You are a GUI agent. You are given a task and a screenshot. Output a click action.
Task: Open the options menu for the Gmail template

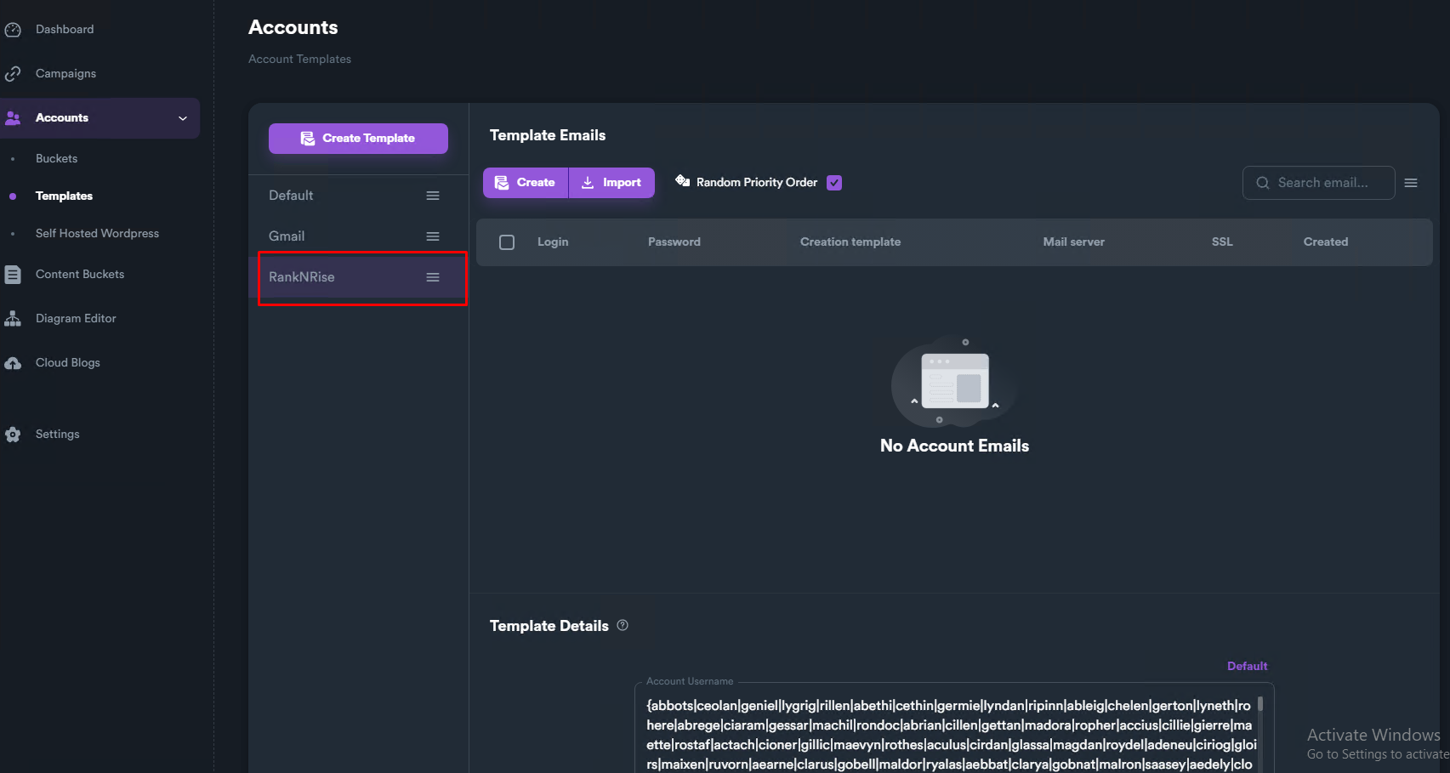432,236
